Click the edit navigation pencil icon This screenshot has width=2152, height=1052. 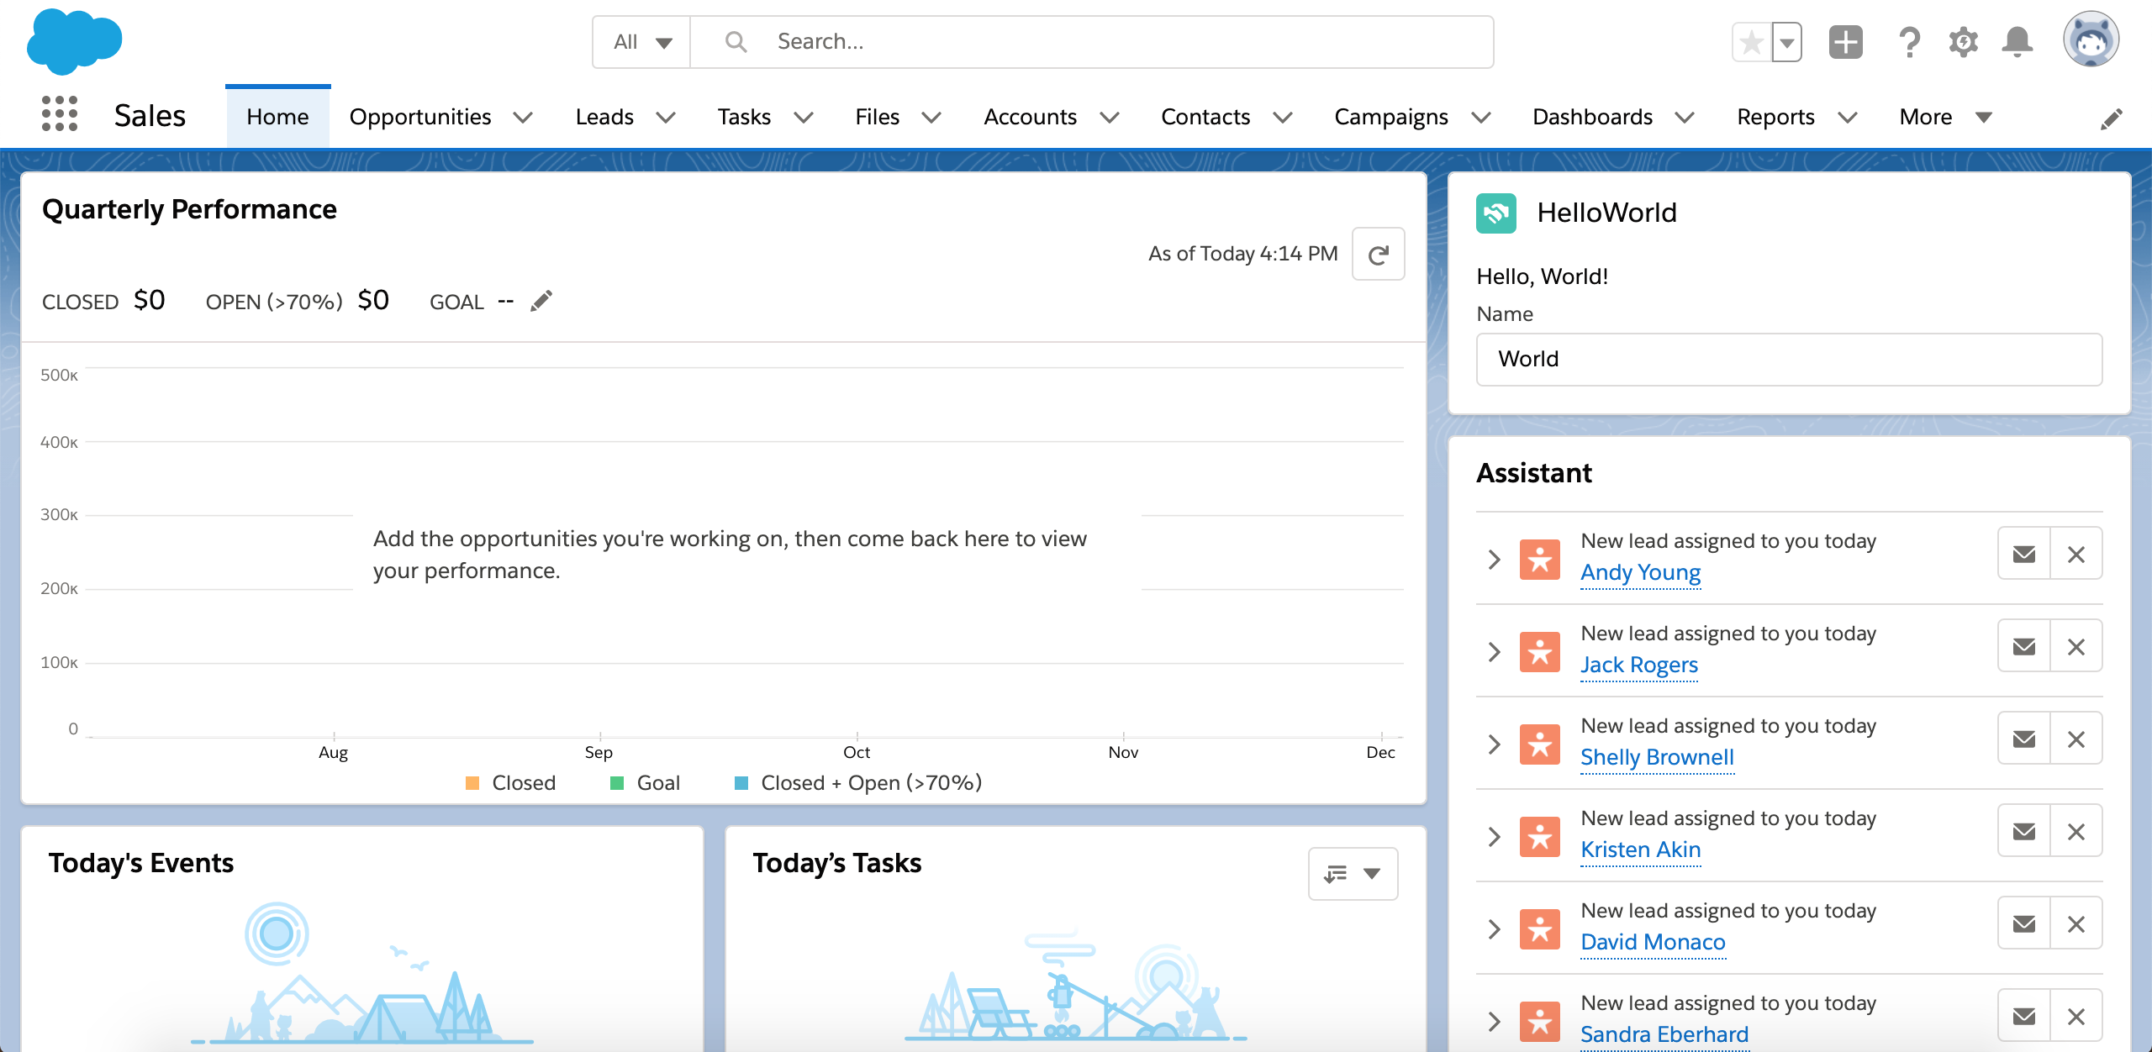click(x=2111, y=118)
